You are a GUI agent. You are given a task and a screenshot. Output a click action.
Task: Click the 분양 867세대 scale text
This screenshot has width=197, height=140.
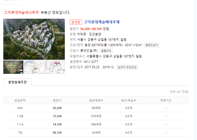coord(94,45)
